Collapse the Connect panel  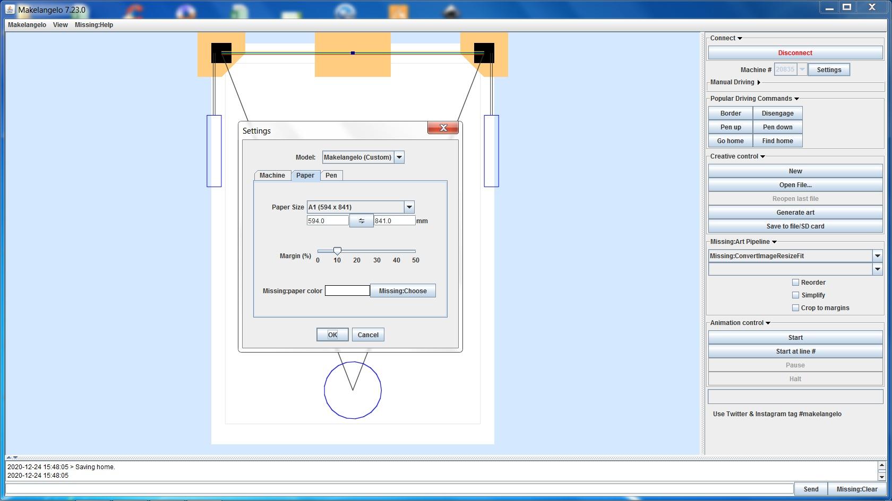click(x=740, y=38)
